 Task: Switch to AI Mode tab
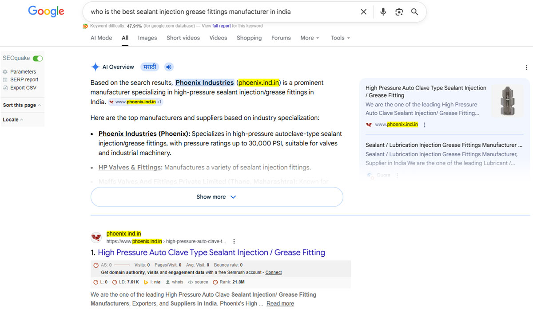(x=101, y=38)
